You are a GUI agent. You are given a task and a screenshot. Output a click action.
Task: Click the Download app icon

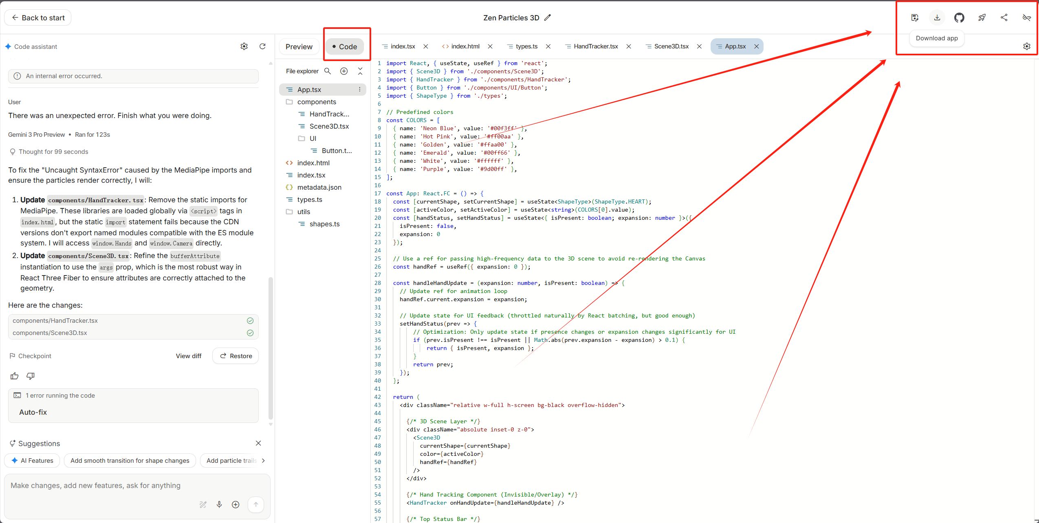[937, 18]
